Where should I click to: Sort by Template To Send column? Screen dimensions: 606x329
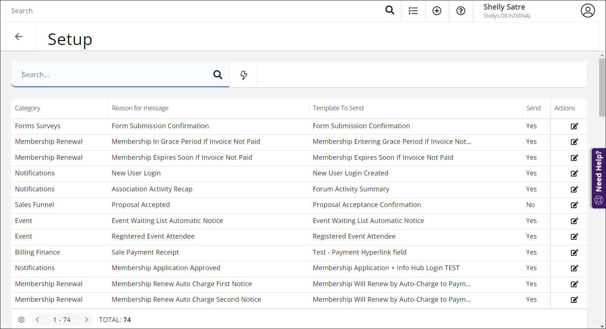(x=338, y=108)
